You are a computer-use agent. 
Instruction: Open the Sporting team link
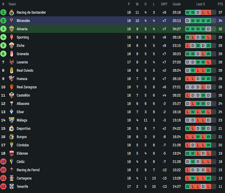coord(23,37)
